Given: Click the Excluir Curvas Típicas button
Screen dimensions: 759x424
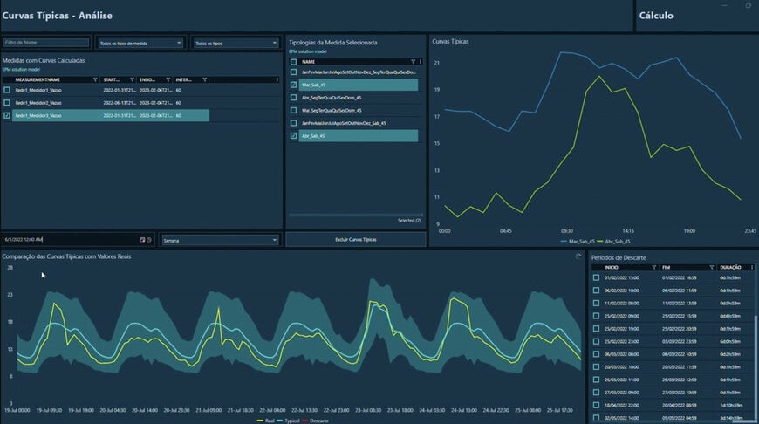Looking at the screenshot, I should 356,239.
